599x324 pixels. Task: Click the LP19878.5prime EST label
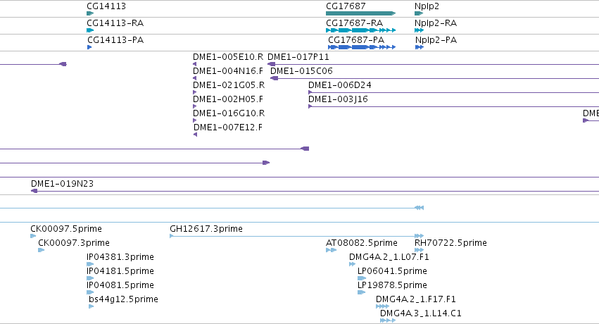click(x=392, y=285)
